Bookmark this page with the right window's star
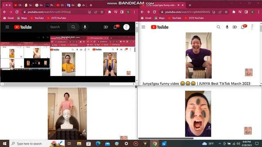This screenshot has width=262, height=147. click(226, 12)
